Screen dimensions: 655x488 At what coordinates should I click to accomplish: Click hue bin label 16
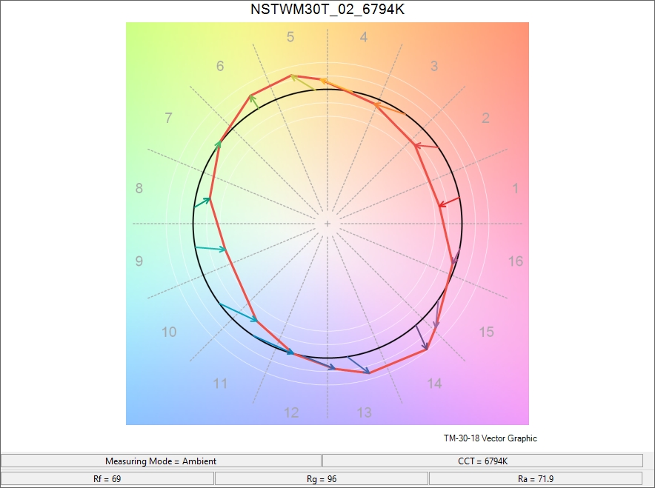pos(515,261)
